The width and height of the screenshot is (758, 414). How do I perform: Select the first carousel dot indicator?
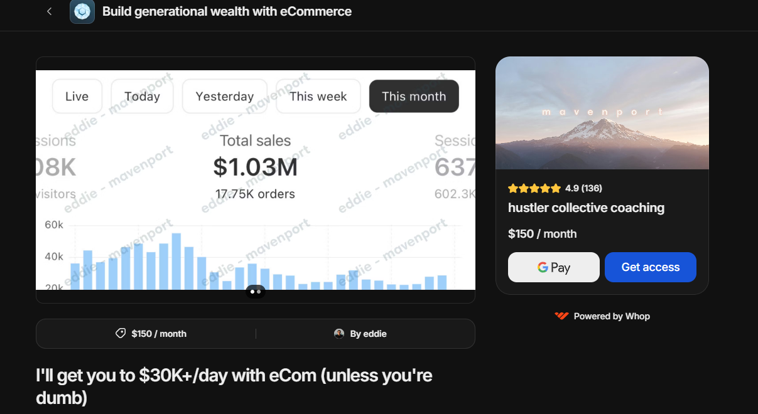[x=252, y=292]
